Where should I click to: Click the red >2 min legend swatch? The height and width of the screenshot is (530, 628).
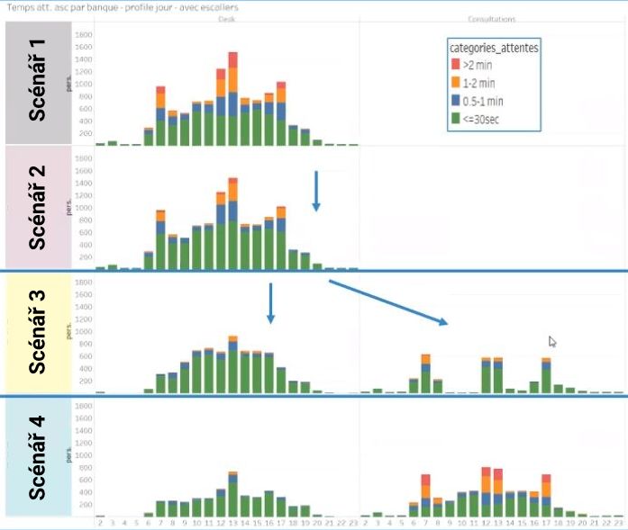point(457,67)
